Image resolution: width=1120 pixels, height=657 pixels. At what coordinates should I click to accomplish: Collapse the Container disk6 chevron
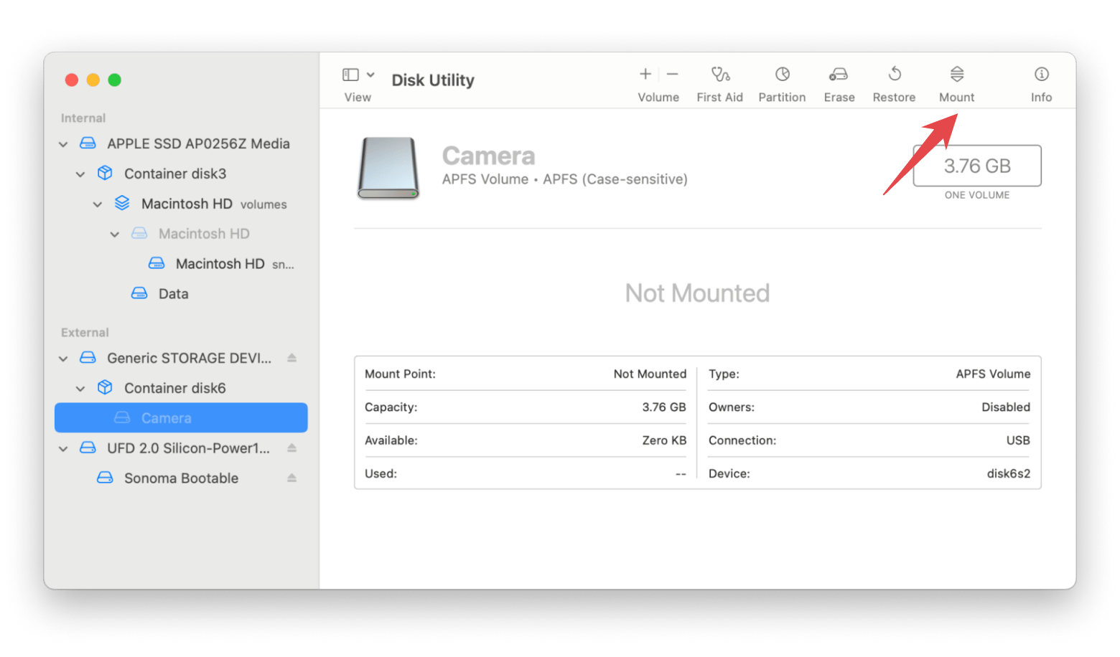[x=80, y=389]
